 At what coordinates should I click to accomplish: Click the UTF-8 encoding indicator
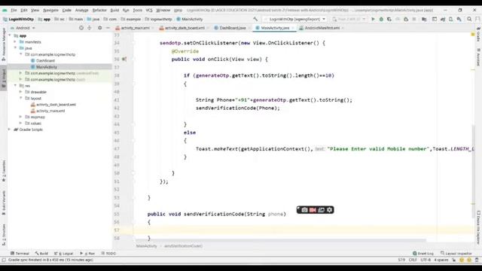click(426, 260)
